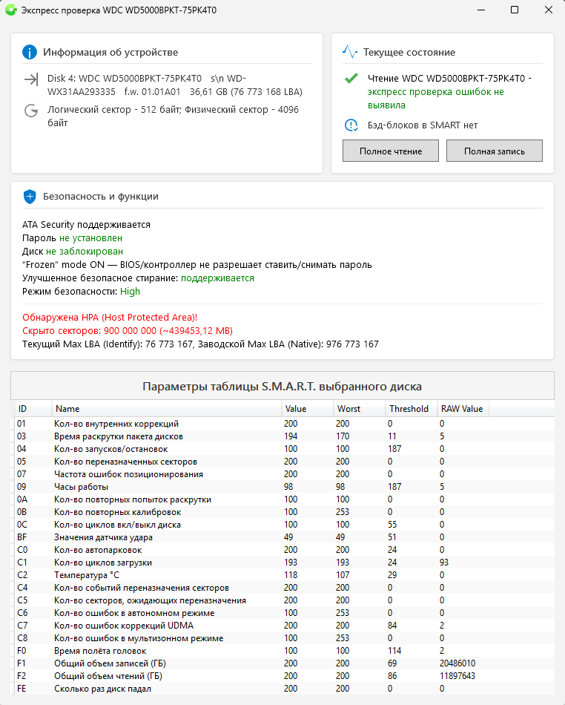Click the circular sector-size icon
The width and height of the screenshot is (565, 705).
31,111
